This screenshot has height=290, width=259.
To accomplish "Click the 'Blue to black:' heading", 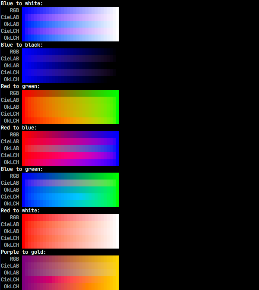I will [22, 45].
